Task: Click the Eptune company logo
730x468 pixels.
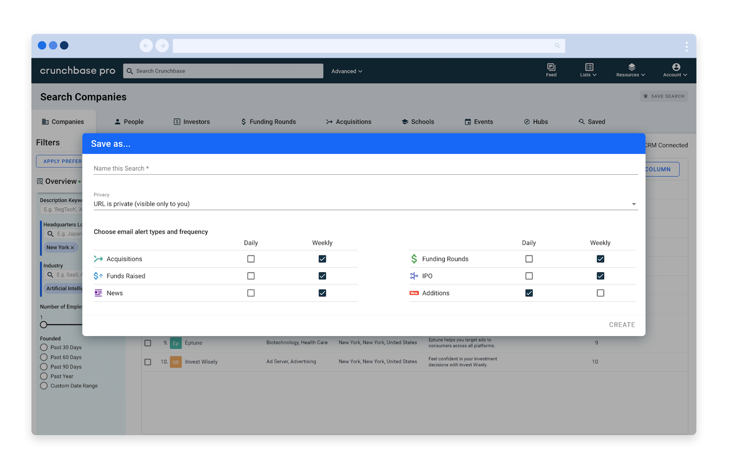Action: coord(176,343)
